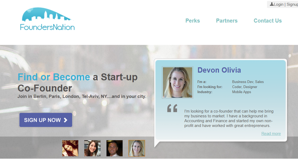298x162 pixels.
Task: Select highlighted thumbnail of blonde woman
Action: click(x=137, y=148)
